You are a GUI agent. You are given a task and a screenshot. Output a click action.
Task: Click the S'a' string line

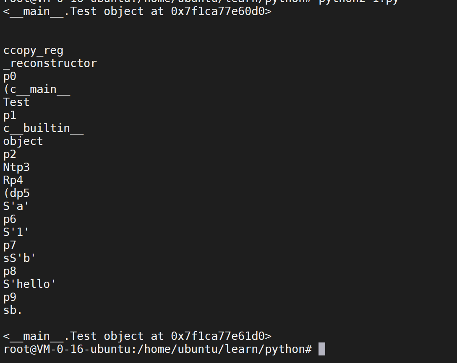pos(16,206)
